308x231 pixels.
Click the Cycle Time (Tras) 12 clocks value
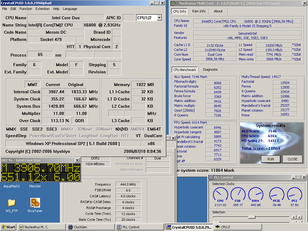click(128, 214)
